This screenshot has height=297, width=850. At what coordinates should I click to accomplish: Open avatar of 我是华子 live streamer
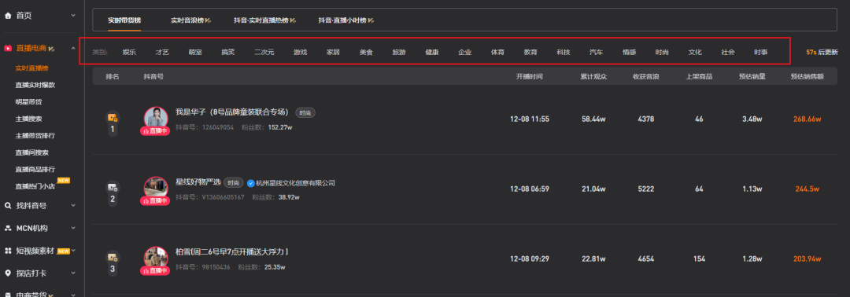click(156, 119)
